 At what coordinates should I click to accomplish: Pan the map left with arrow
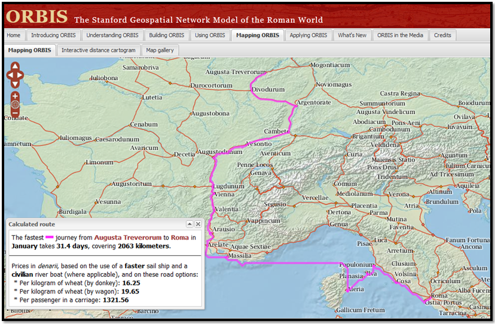[x=10, y=75]
